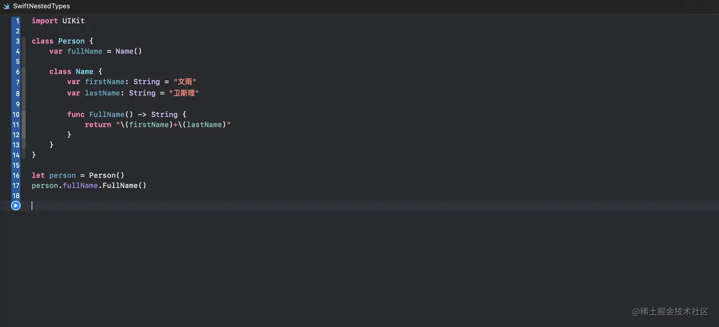The height and width of the screenshot is (327, 719).
Task: Click the Swift bird file icon
Action: pyautogui.click(x=6, y=6)
